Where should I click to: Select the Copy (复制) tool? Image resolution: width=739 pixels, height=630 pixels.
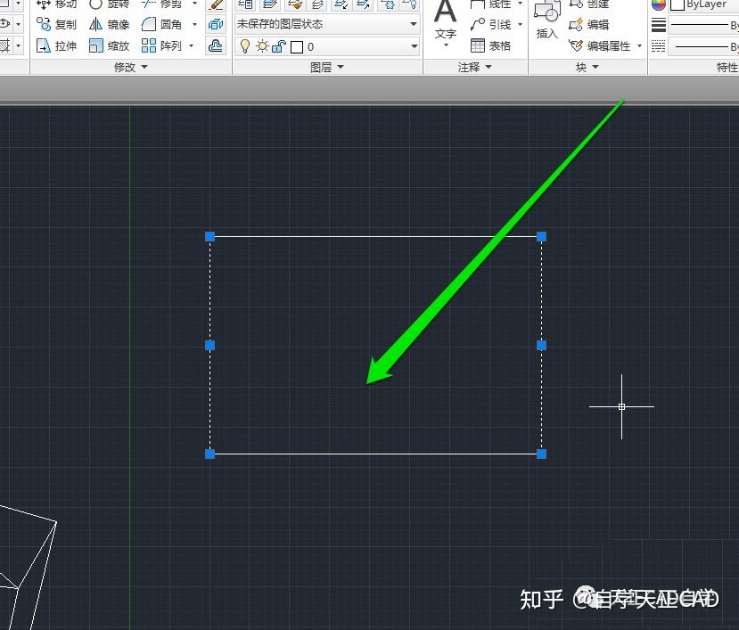(x=56, y=24)
